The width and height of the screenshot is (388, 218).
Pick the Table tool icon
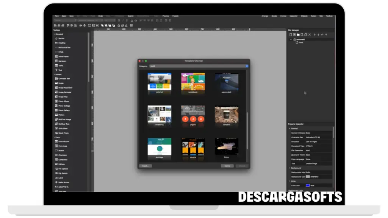56,65
